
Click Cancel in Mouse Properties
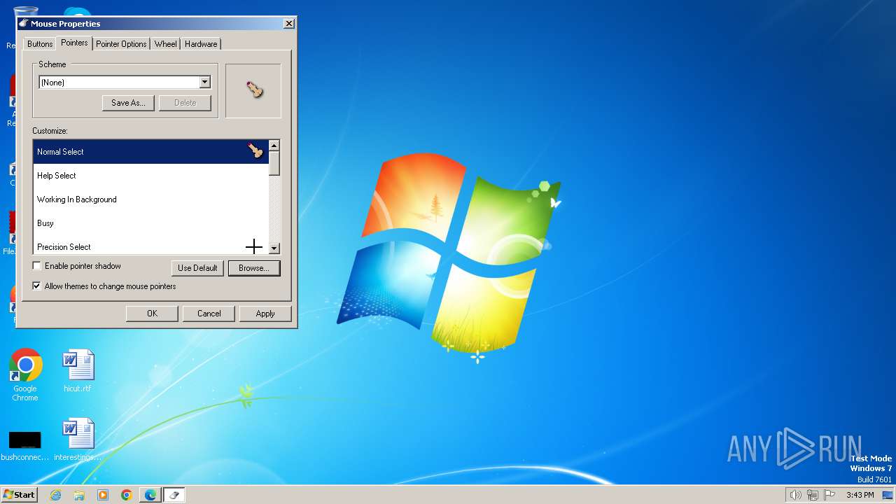tap(209, 314)
